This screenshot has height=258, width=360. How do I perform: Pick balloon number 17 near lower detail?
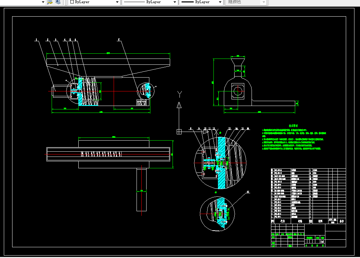(248, 192)
